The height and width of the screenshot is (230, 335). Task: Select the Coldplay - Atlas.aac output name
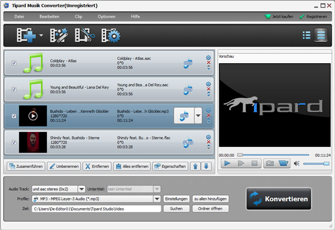134,59
